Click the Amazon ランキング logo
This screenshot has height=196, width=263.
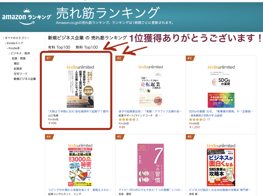[x=26, y=16]
